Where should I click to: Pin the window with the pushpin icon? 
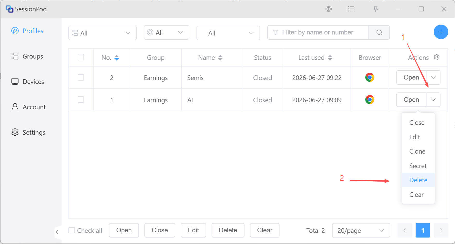tap(375, 9)
